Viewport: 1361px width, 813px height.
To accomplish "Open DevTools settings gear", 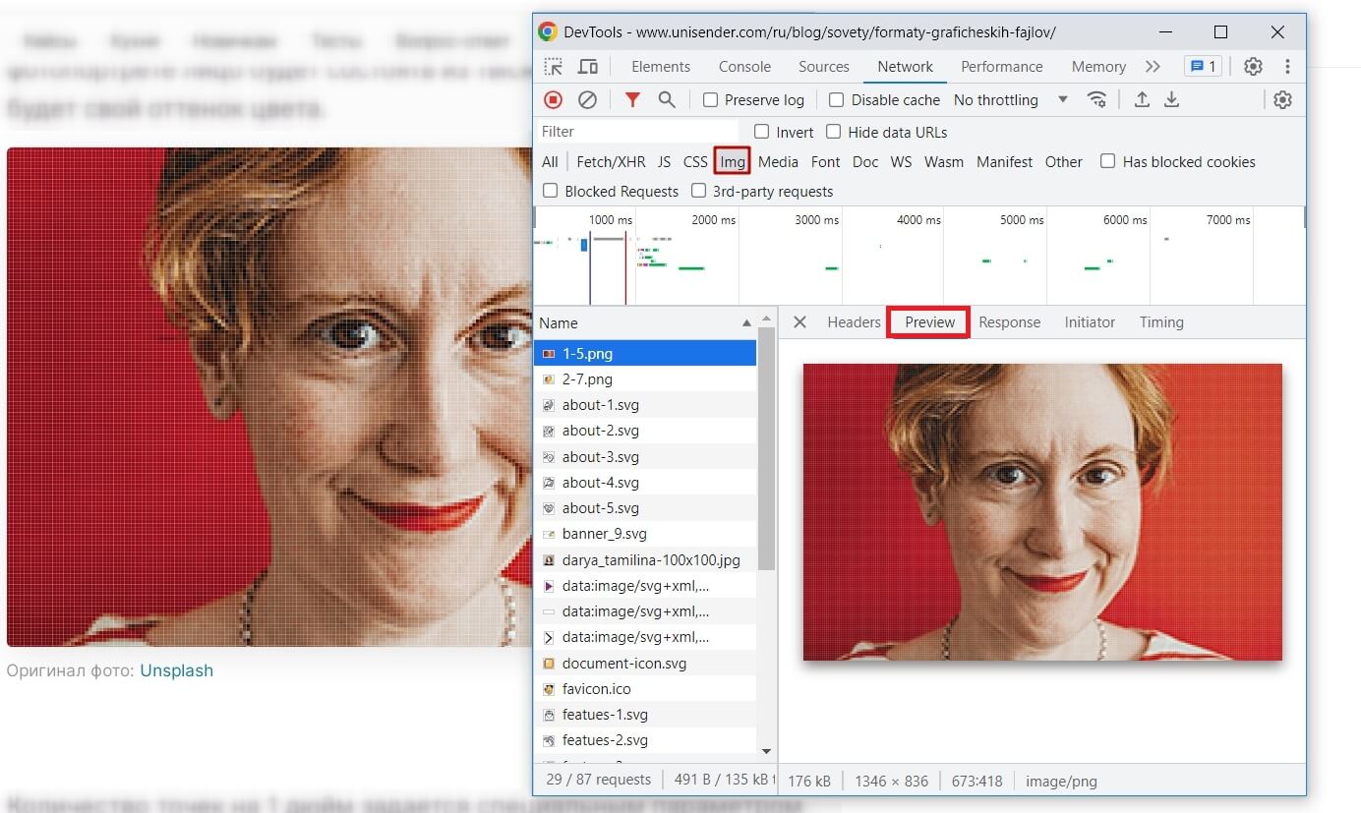I will 1253,67.
